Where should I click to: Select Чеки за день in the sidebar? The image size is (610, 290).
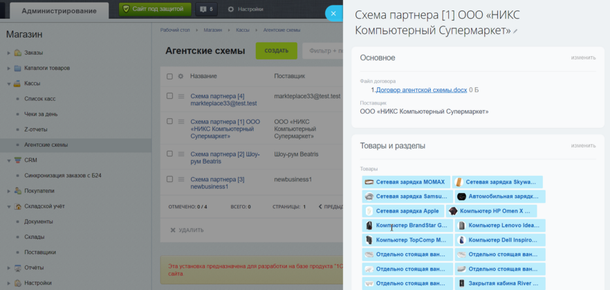(41, 114)
